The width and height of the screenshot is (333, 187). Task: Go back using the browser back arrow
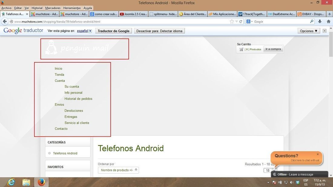[5, 21]
